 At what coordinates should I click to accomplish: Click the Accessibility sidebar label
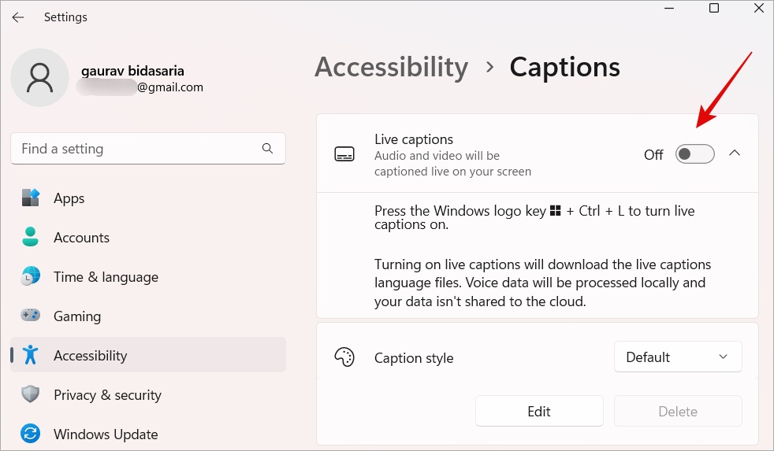click(91, 356)
